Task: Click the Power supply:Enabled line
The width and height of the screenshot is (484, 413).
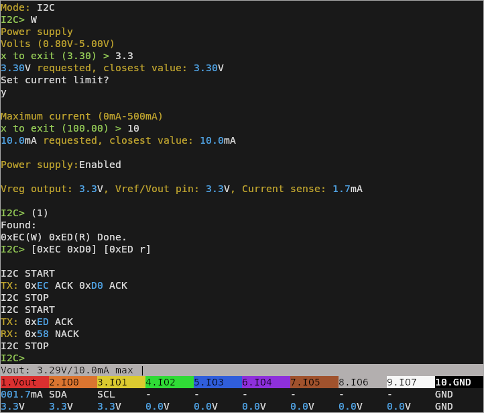Action: click(x=61, y=165)
